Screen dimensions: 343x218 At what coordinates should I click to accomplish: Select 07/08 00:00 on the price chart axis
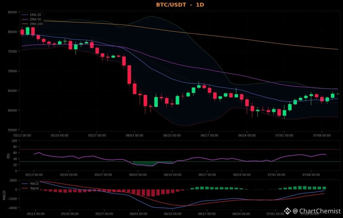coord(322,136)
